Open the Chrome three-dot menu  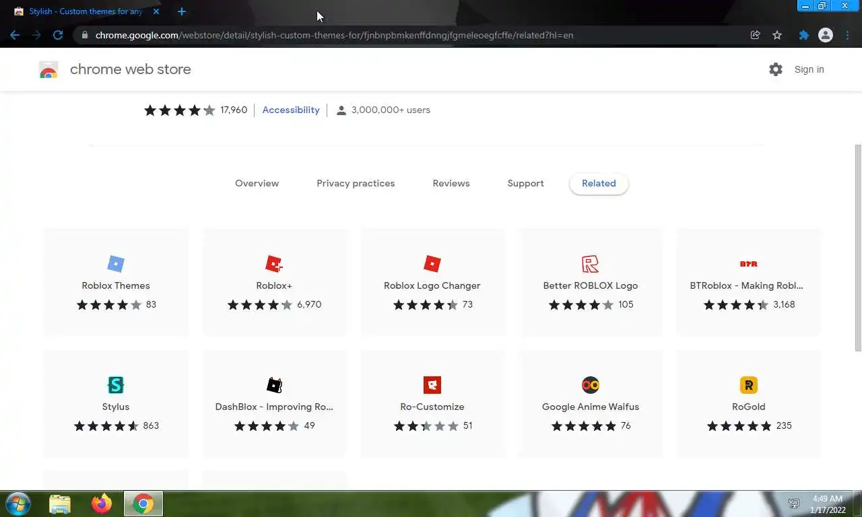848,35
